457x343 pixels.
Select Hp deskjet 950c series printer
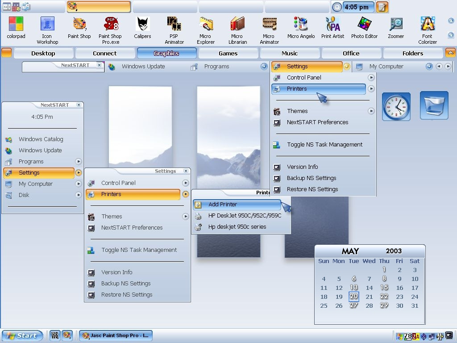click(x=241, y=226)
